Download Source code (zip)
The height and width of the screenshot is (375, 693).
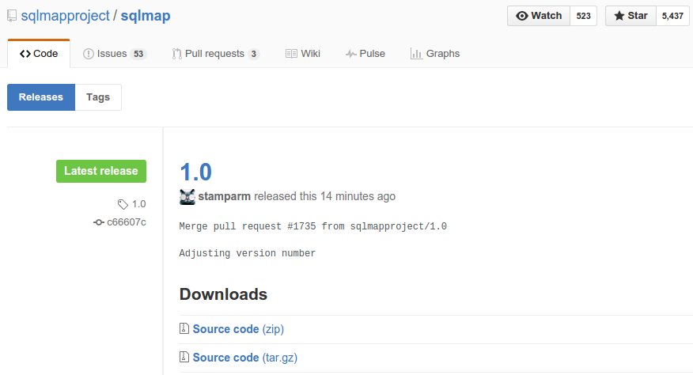[238, 329]
